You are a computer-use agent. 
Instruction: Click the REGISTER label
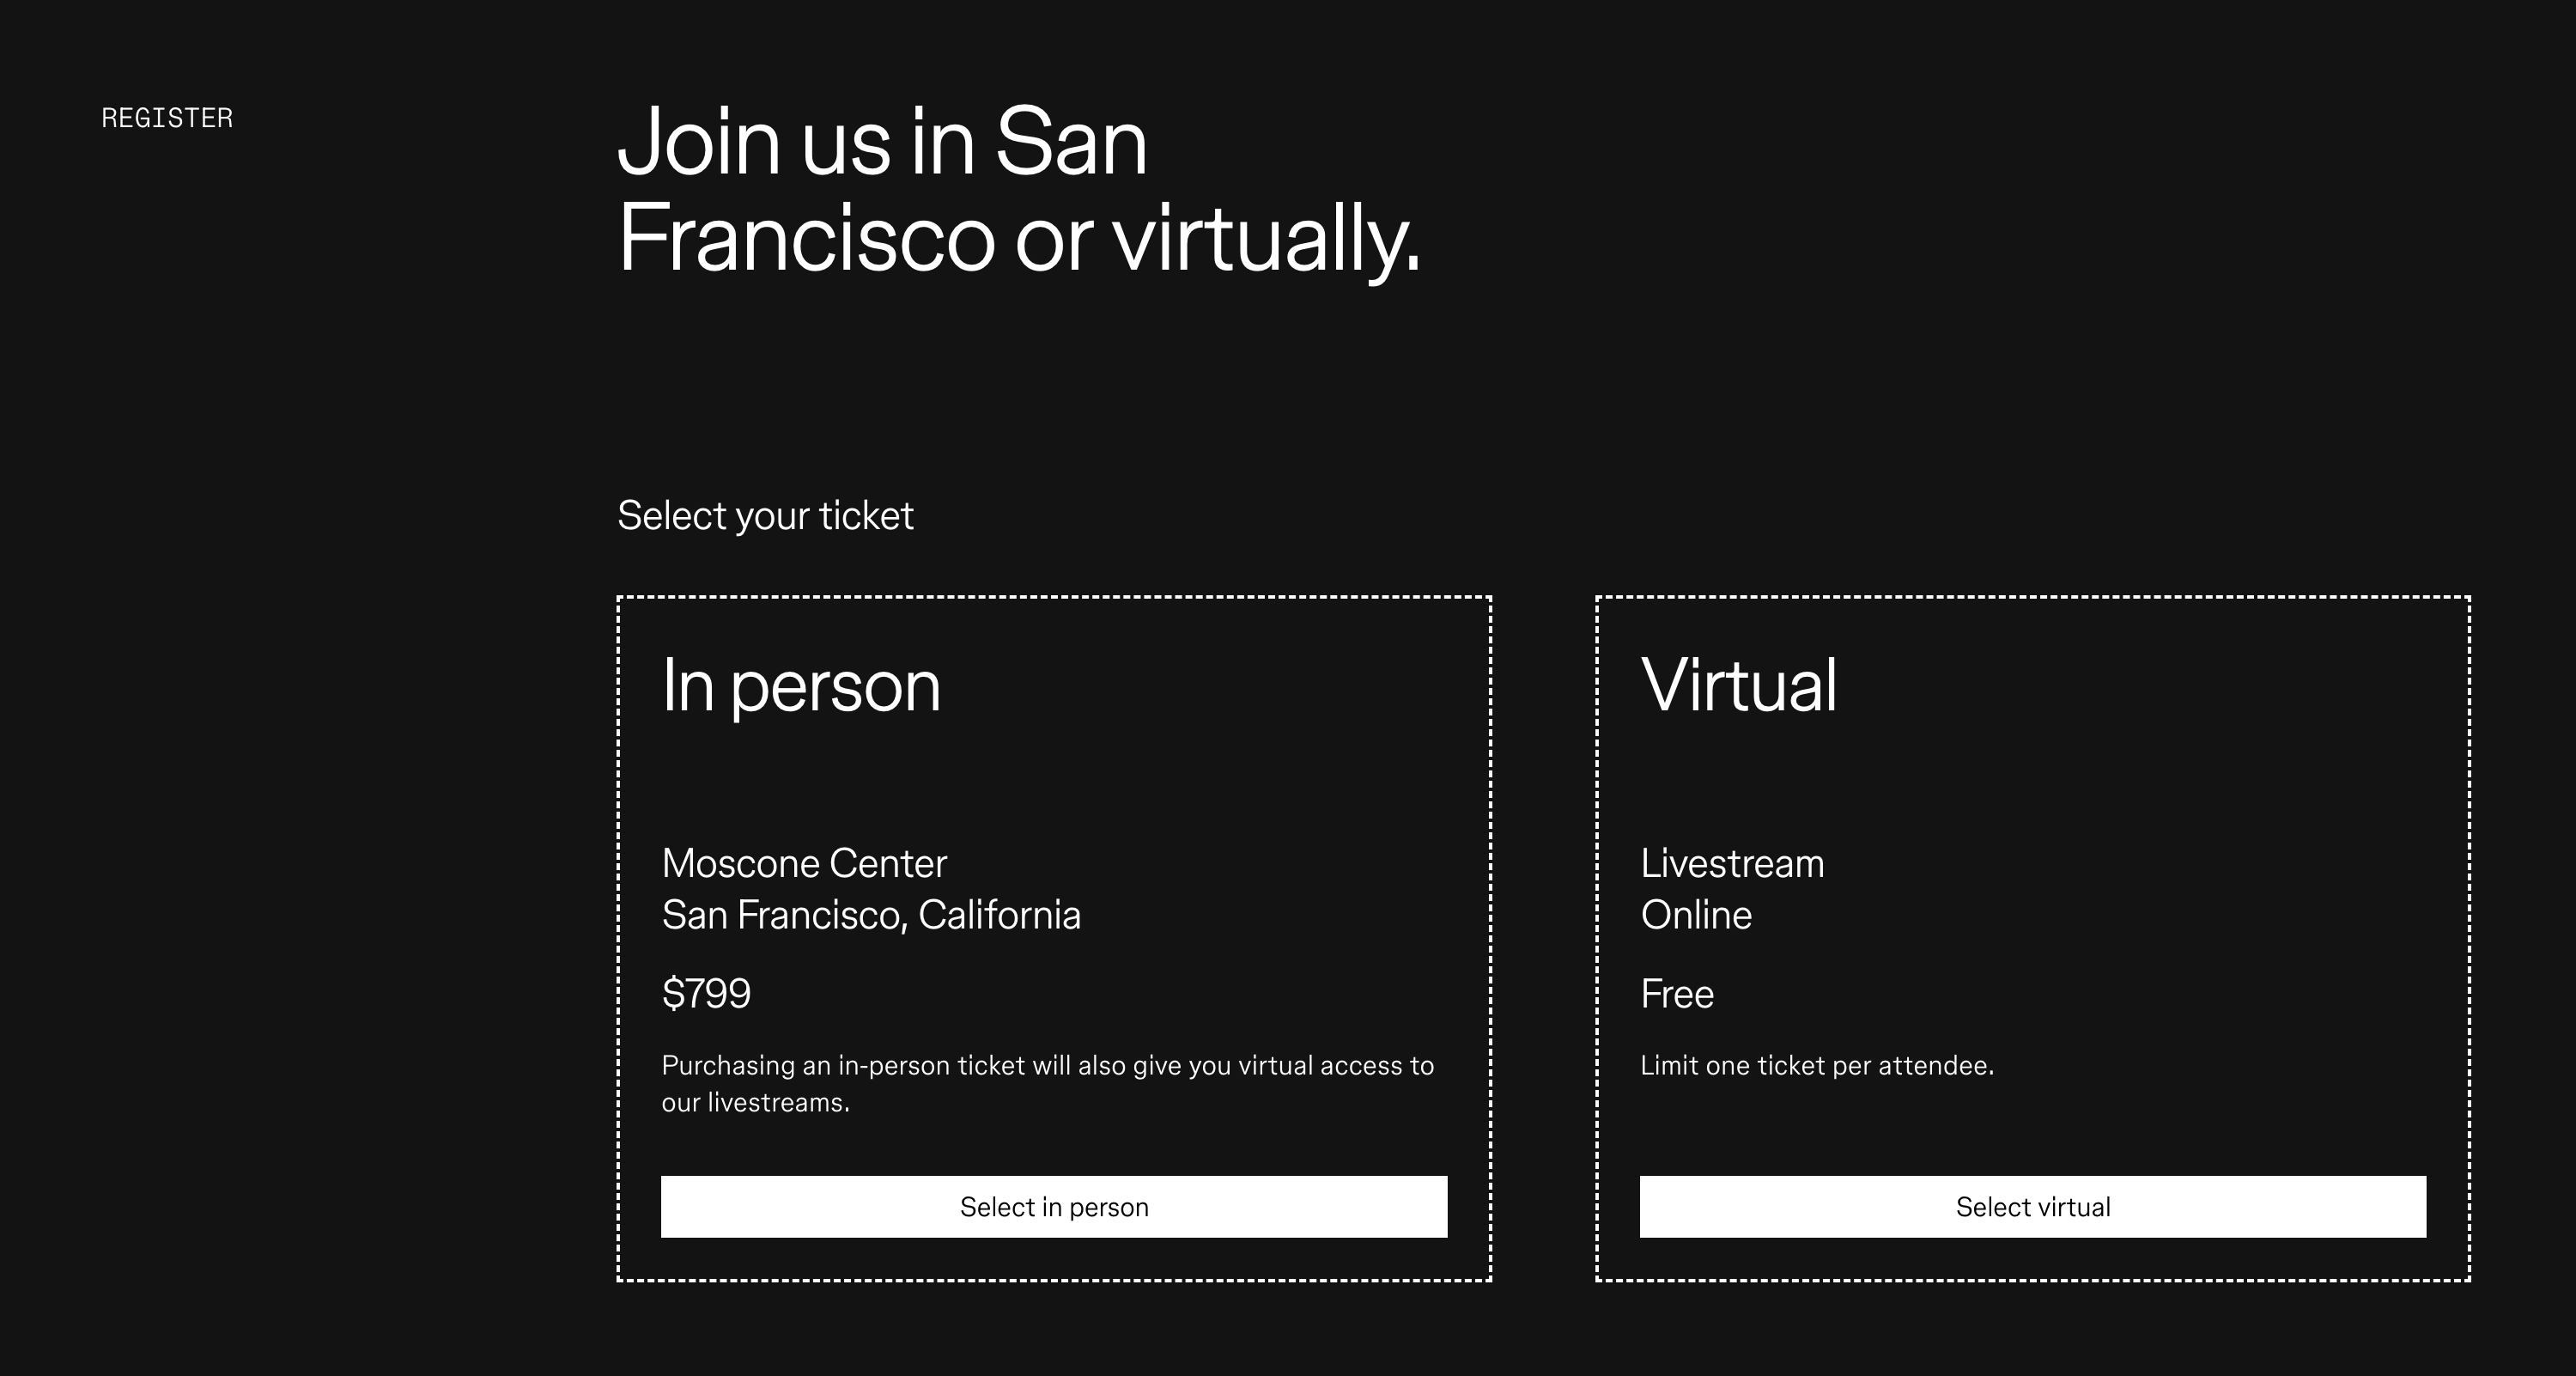[x=166, y=117]
